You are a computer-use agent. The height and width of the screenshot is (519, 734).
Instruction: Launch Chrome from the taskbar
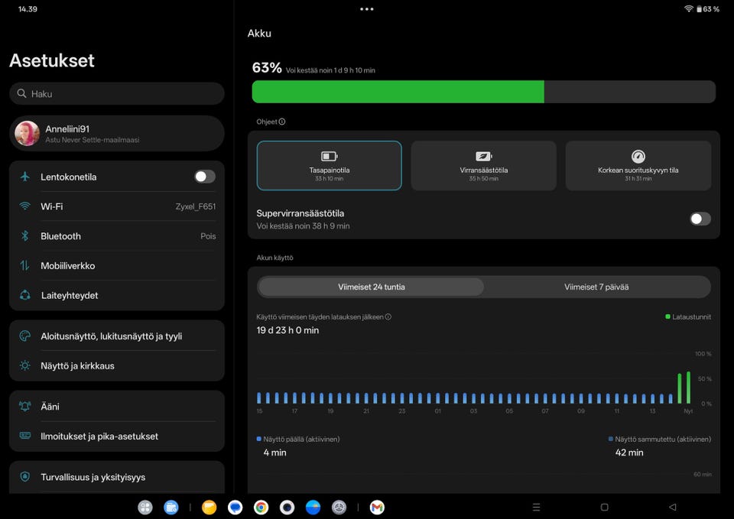point(261,507)
